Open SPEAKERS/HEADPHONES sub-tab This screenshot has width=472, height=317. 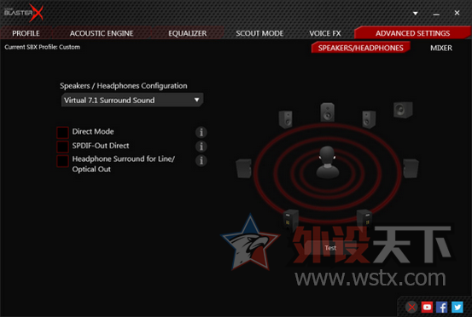pos(360,48)
